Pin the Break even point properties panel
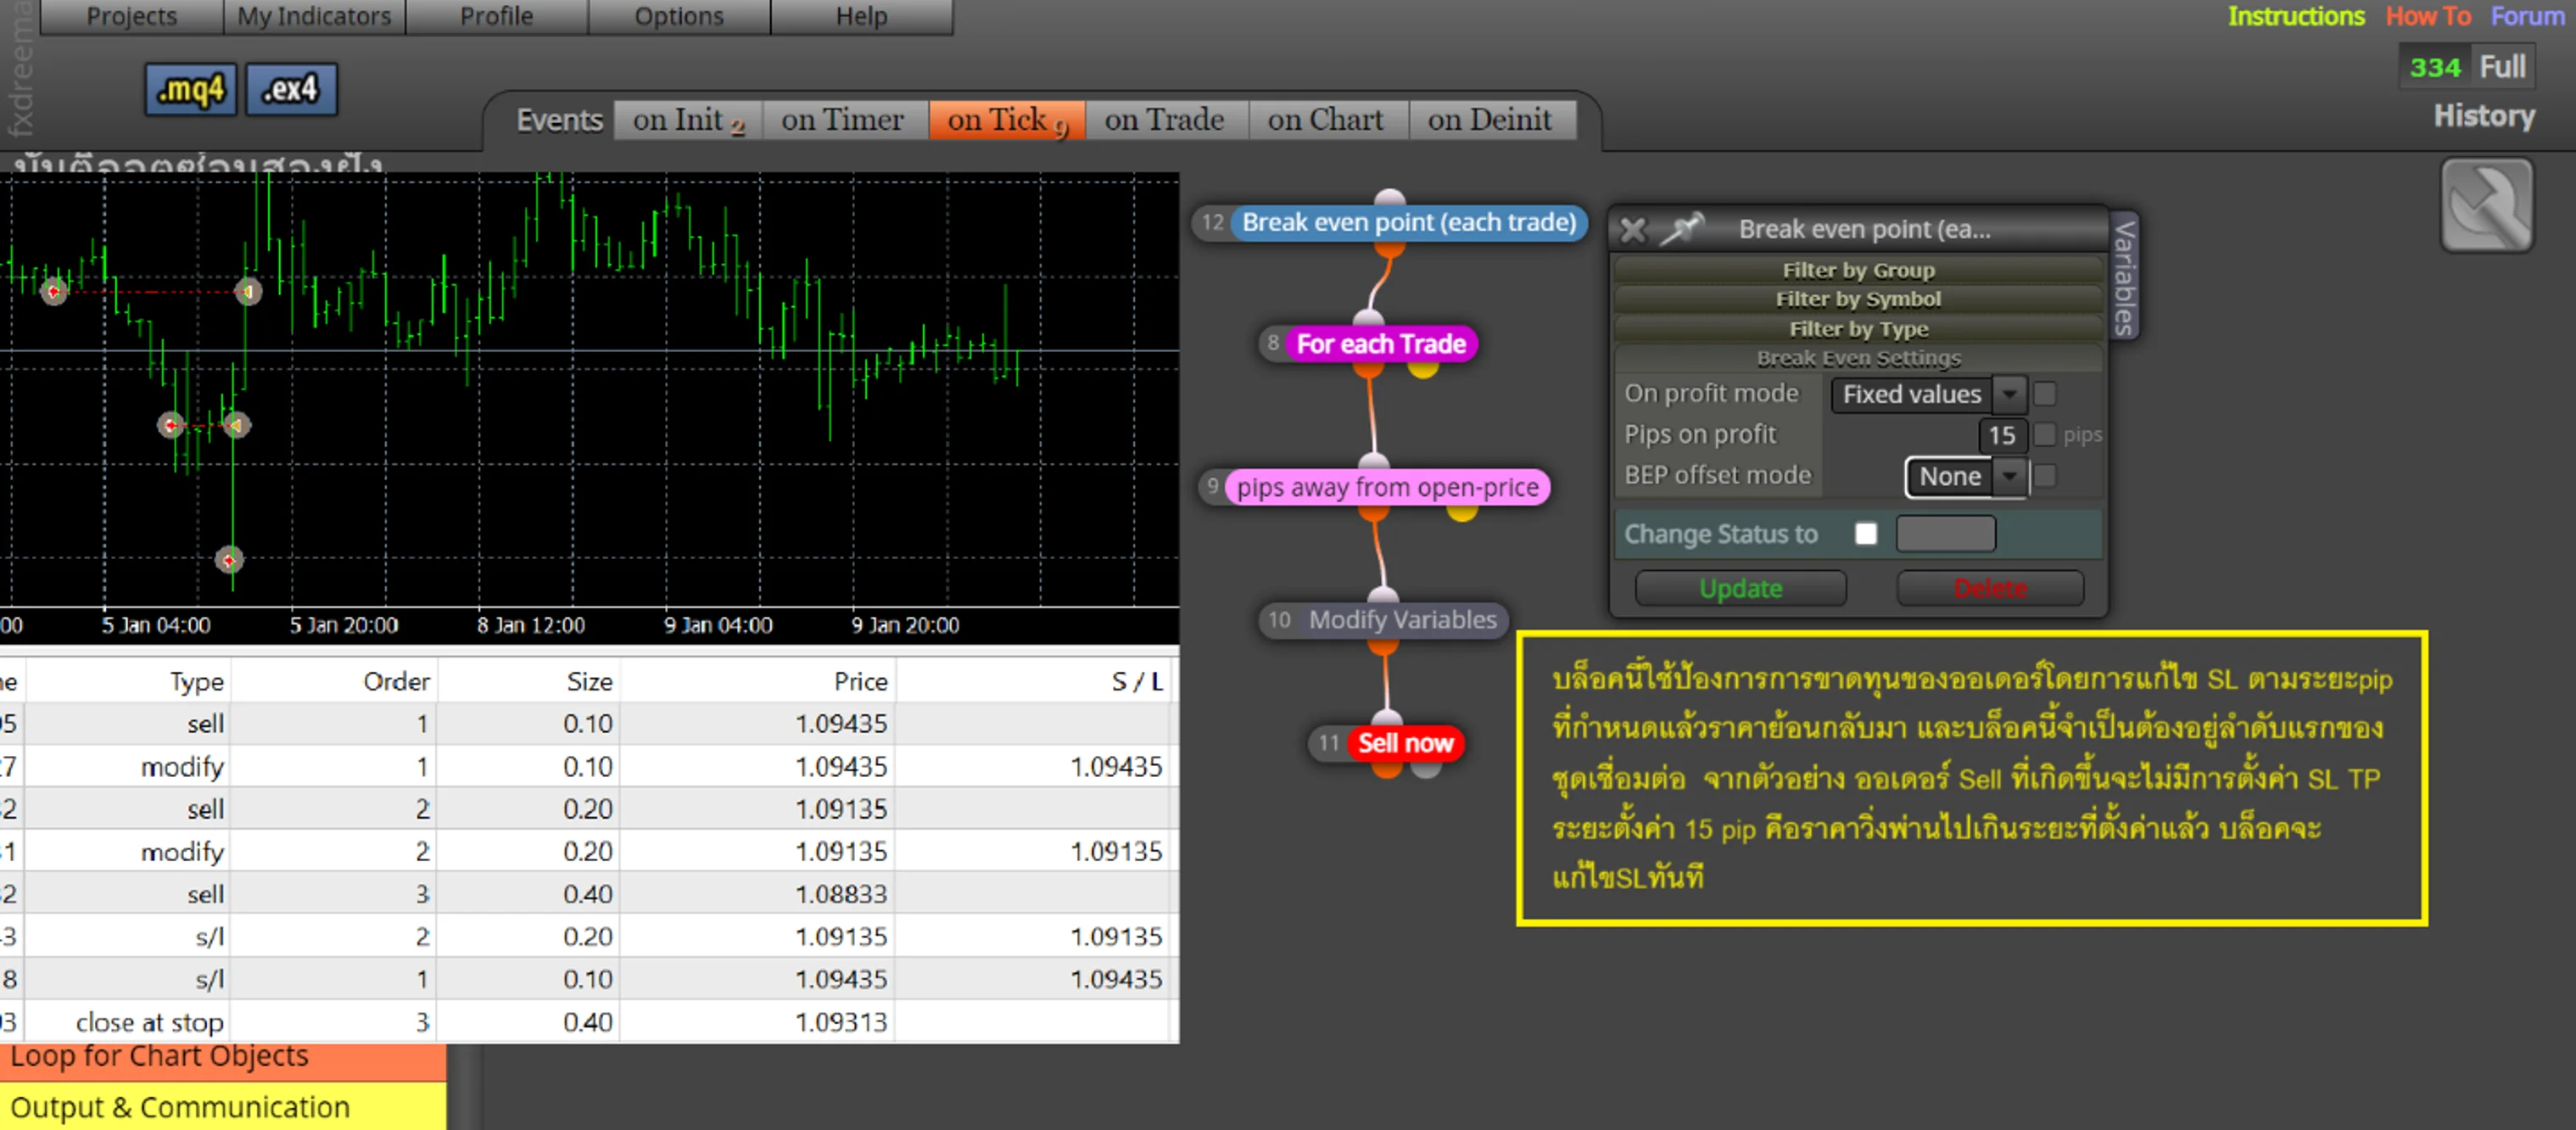2576x1130 pixels. click(x=1682, y=229)
